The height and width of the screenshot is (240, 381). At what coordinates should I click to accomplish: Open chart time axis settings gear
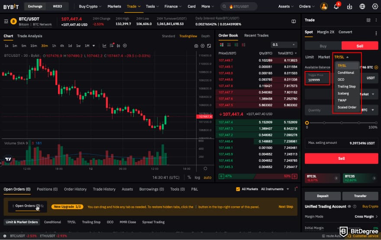(x=205, y=169)
